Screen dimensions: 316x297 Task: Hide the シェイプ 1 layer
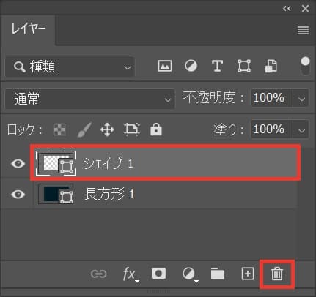pyautogui.click(x=18, y=163)
